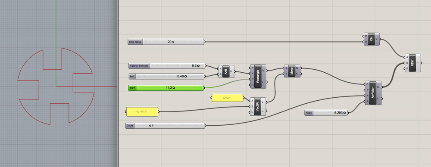Select the Move component
Screen dimensions: 431x167
tap(292, 71)
